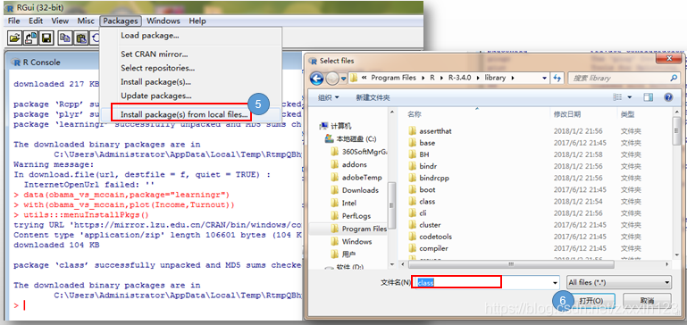The height and width of the screenshot is (325, 687).
Task: Open the Misc menu
Action: [x=86, y=21]
